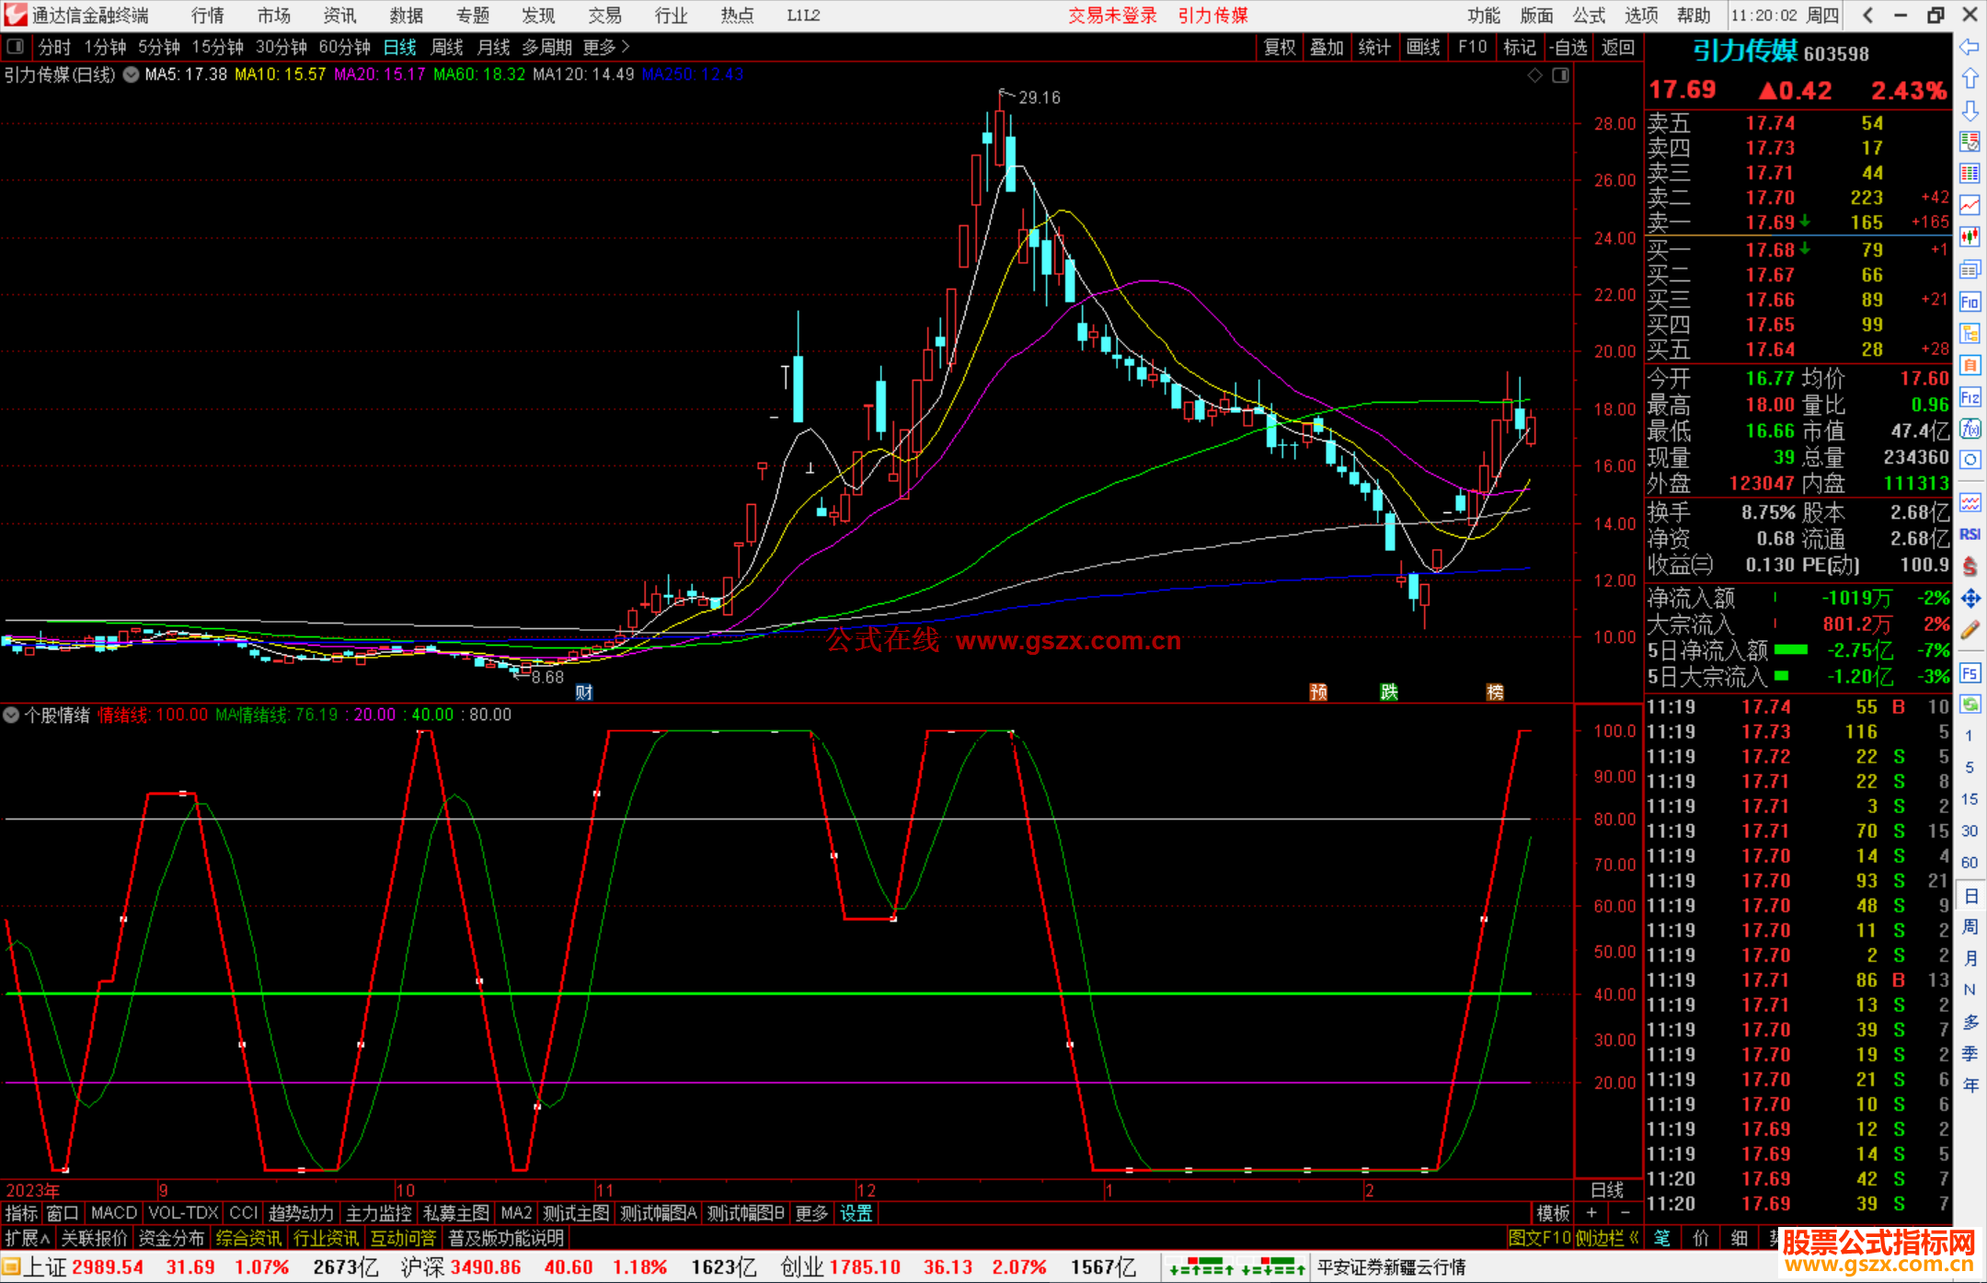Click the F12 sidebar icon
The height and width of the screenshot is (1283, 1987).
(x=1970, y=397)
